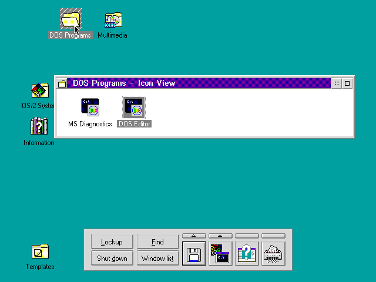Maximize the DOS Programs window

coord(347,83)
